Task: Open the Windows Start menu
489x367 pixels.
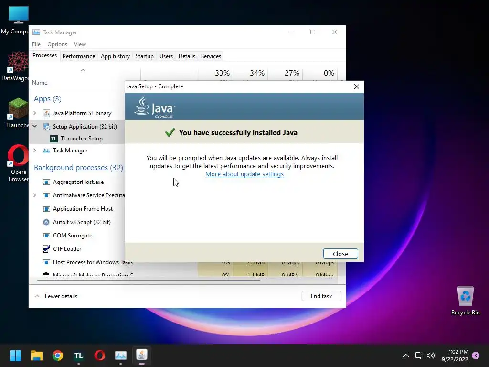Action: click(15, 355)
